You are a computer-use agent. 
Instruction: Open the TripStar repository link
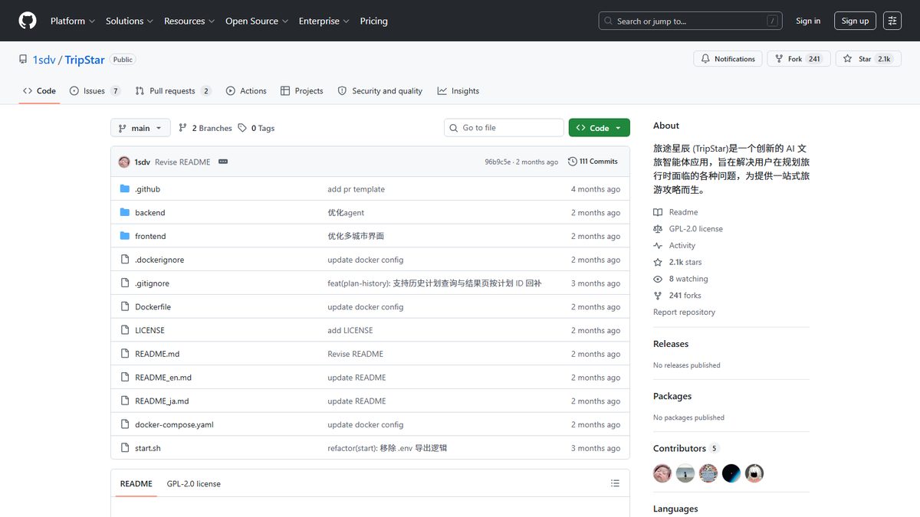pos(84,60)
